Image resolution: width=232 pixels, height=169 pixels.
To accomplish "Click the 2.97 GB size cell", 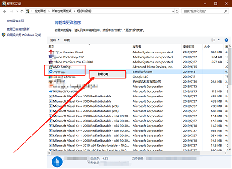I will pos(217,62).
